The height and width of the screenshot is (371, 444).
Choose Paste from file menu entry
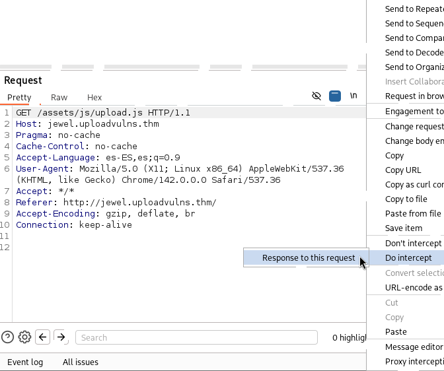(x=405, y=213)
